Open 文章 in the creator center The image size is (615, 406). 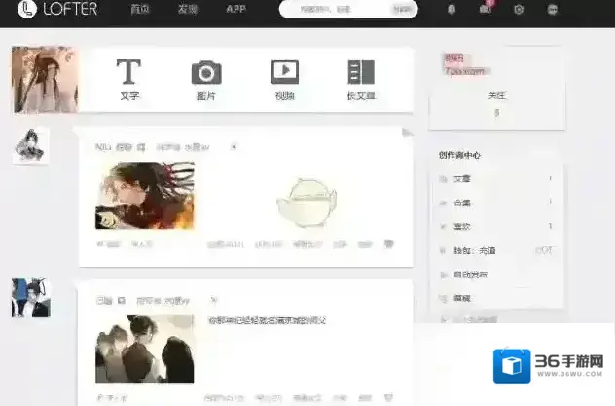pos(461,179)
